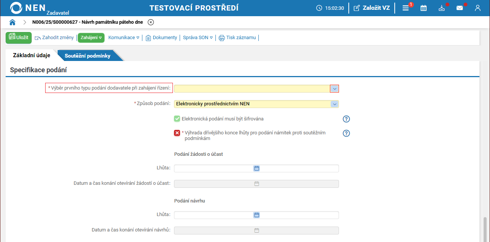Click the home icon in breadcrumb
Image resolution: width=490 pixels, height=242 pixels.
[12, 22]
